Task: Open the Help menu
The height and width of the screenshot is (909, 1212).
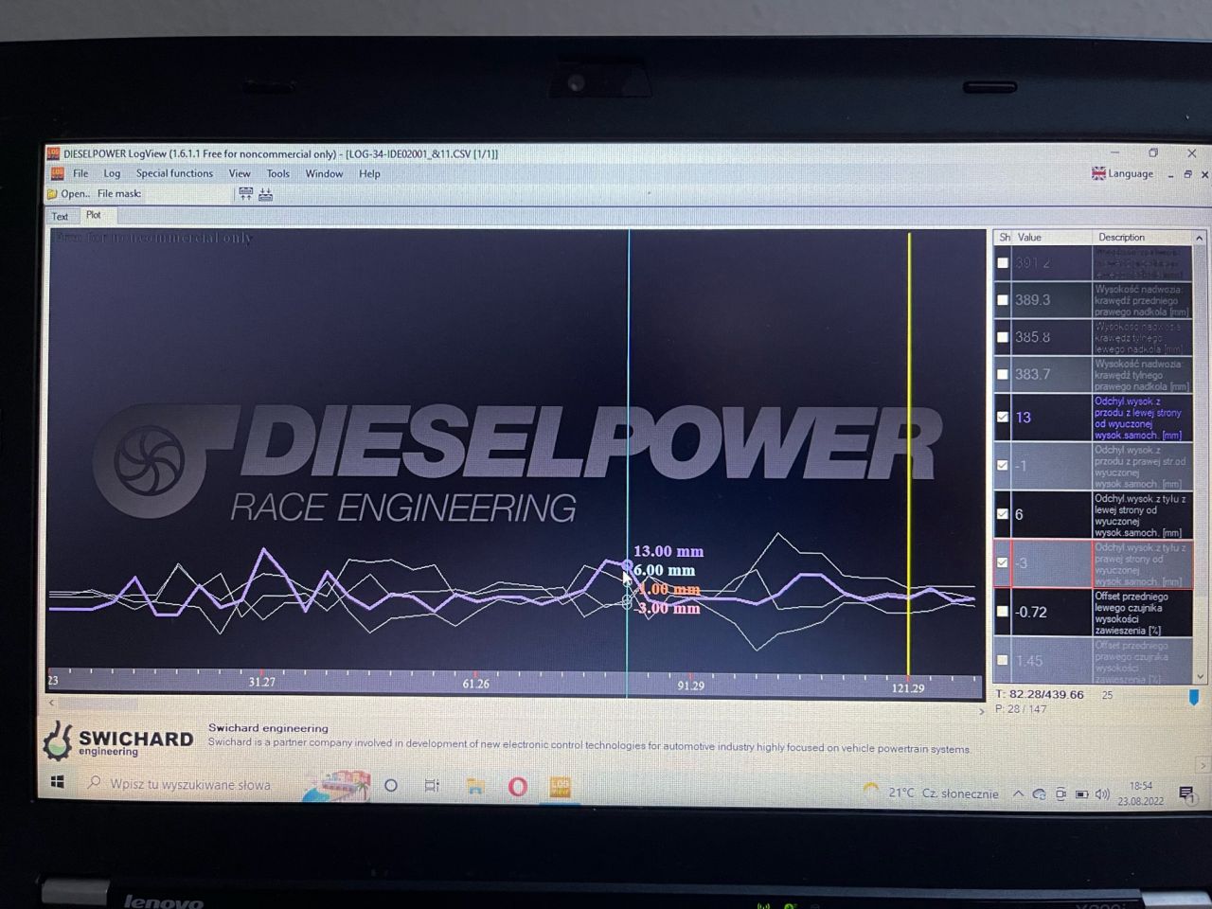Action: point(369,173)
